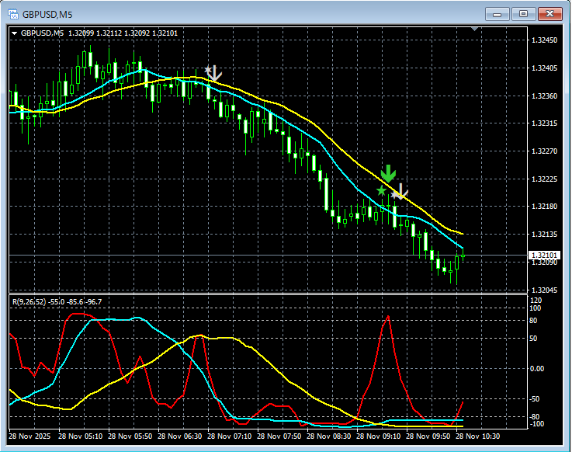Screen dimensions: 572x452
Task: Click time axis label 28 Nov 06:30
Action: [180, 436]
